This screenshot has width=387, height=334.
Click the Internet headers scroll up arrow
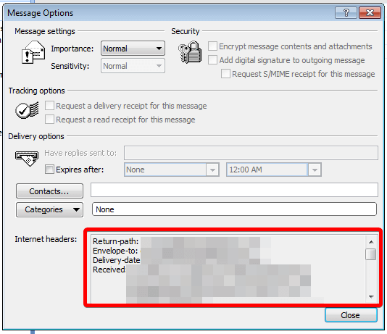point(371,242)
